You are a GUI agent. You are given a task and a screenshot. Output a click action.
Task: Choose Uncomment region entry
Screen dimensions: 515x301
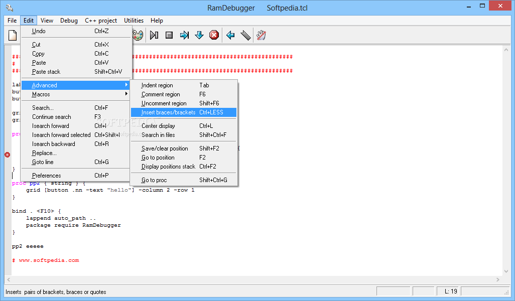pyautogui.click(x=184, y=103)
